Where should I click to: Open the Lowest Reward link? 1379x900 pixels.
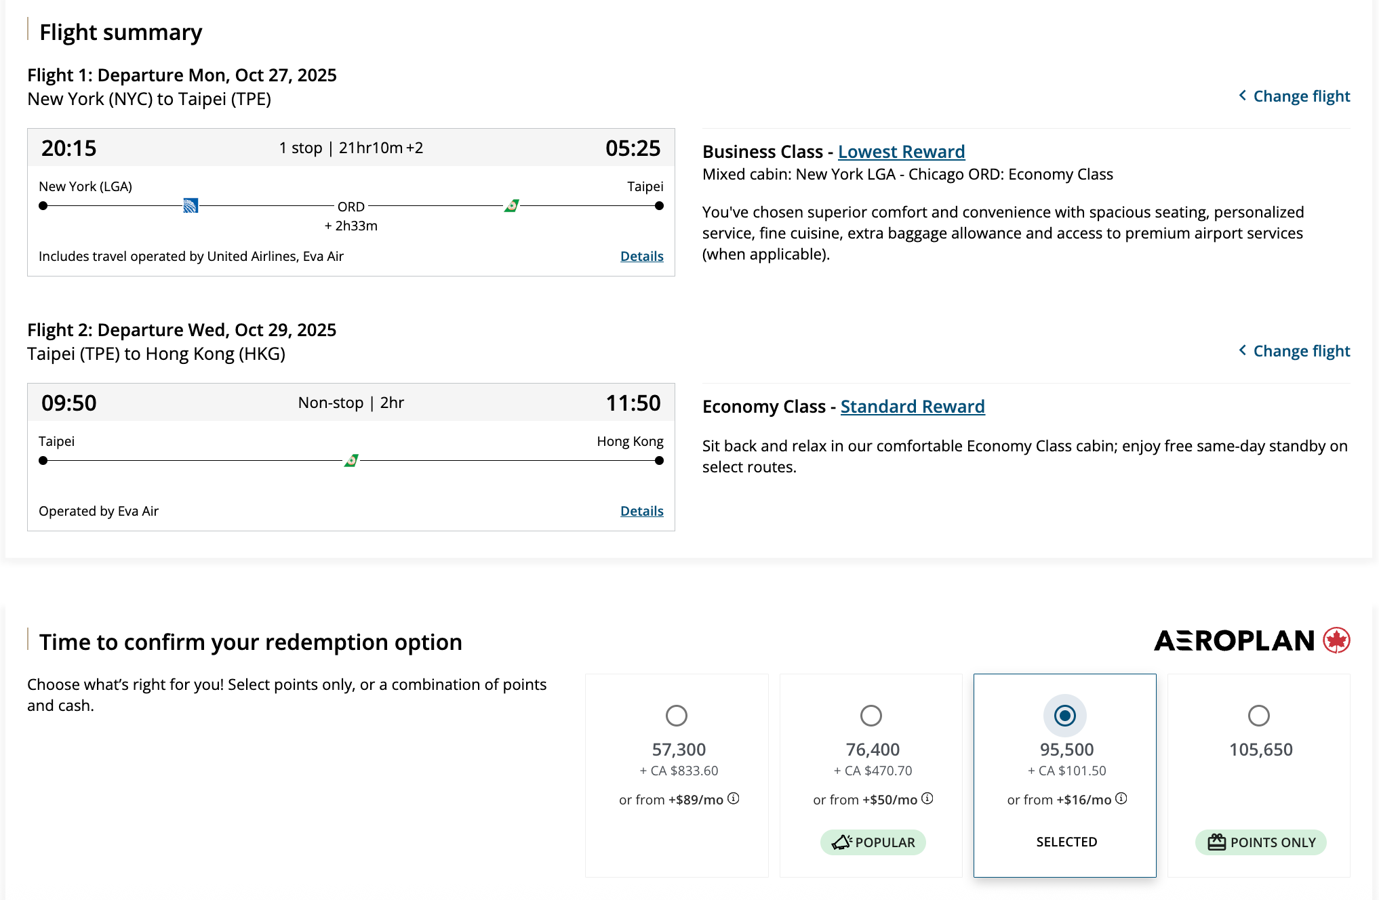901,152
